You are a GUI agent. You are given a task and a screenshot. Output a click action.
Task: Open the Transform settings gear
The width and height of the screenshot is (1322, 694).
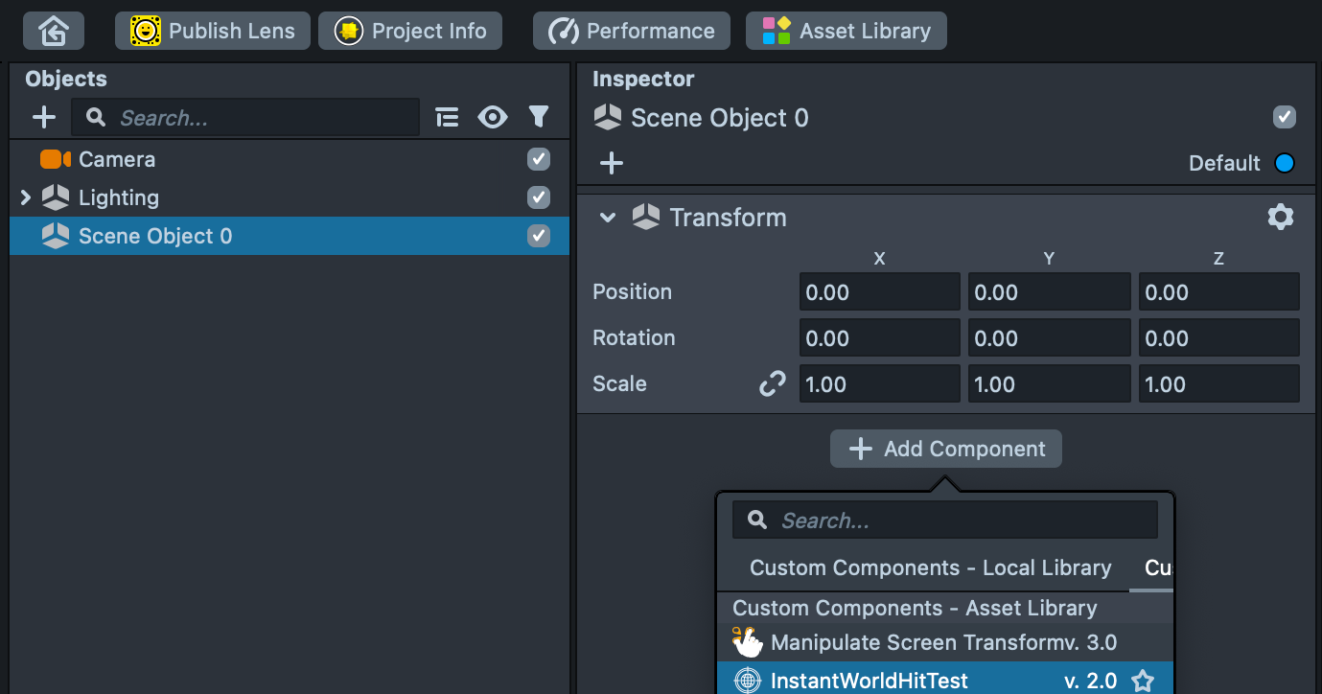[1280, 218]
